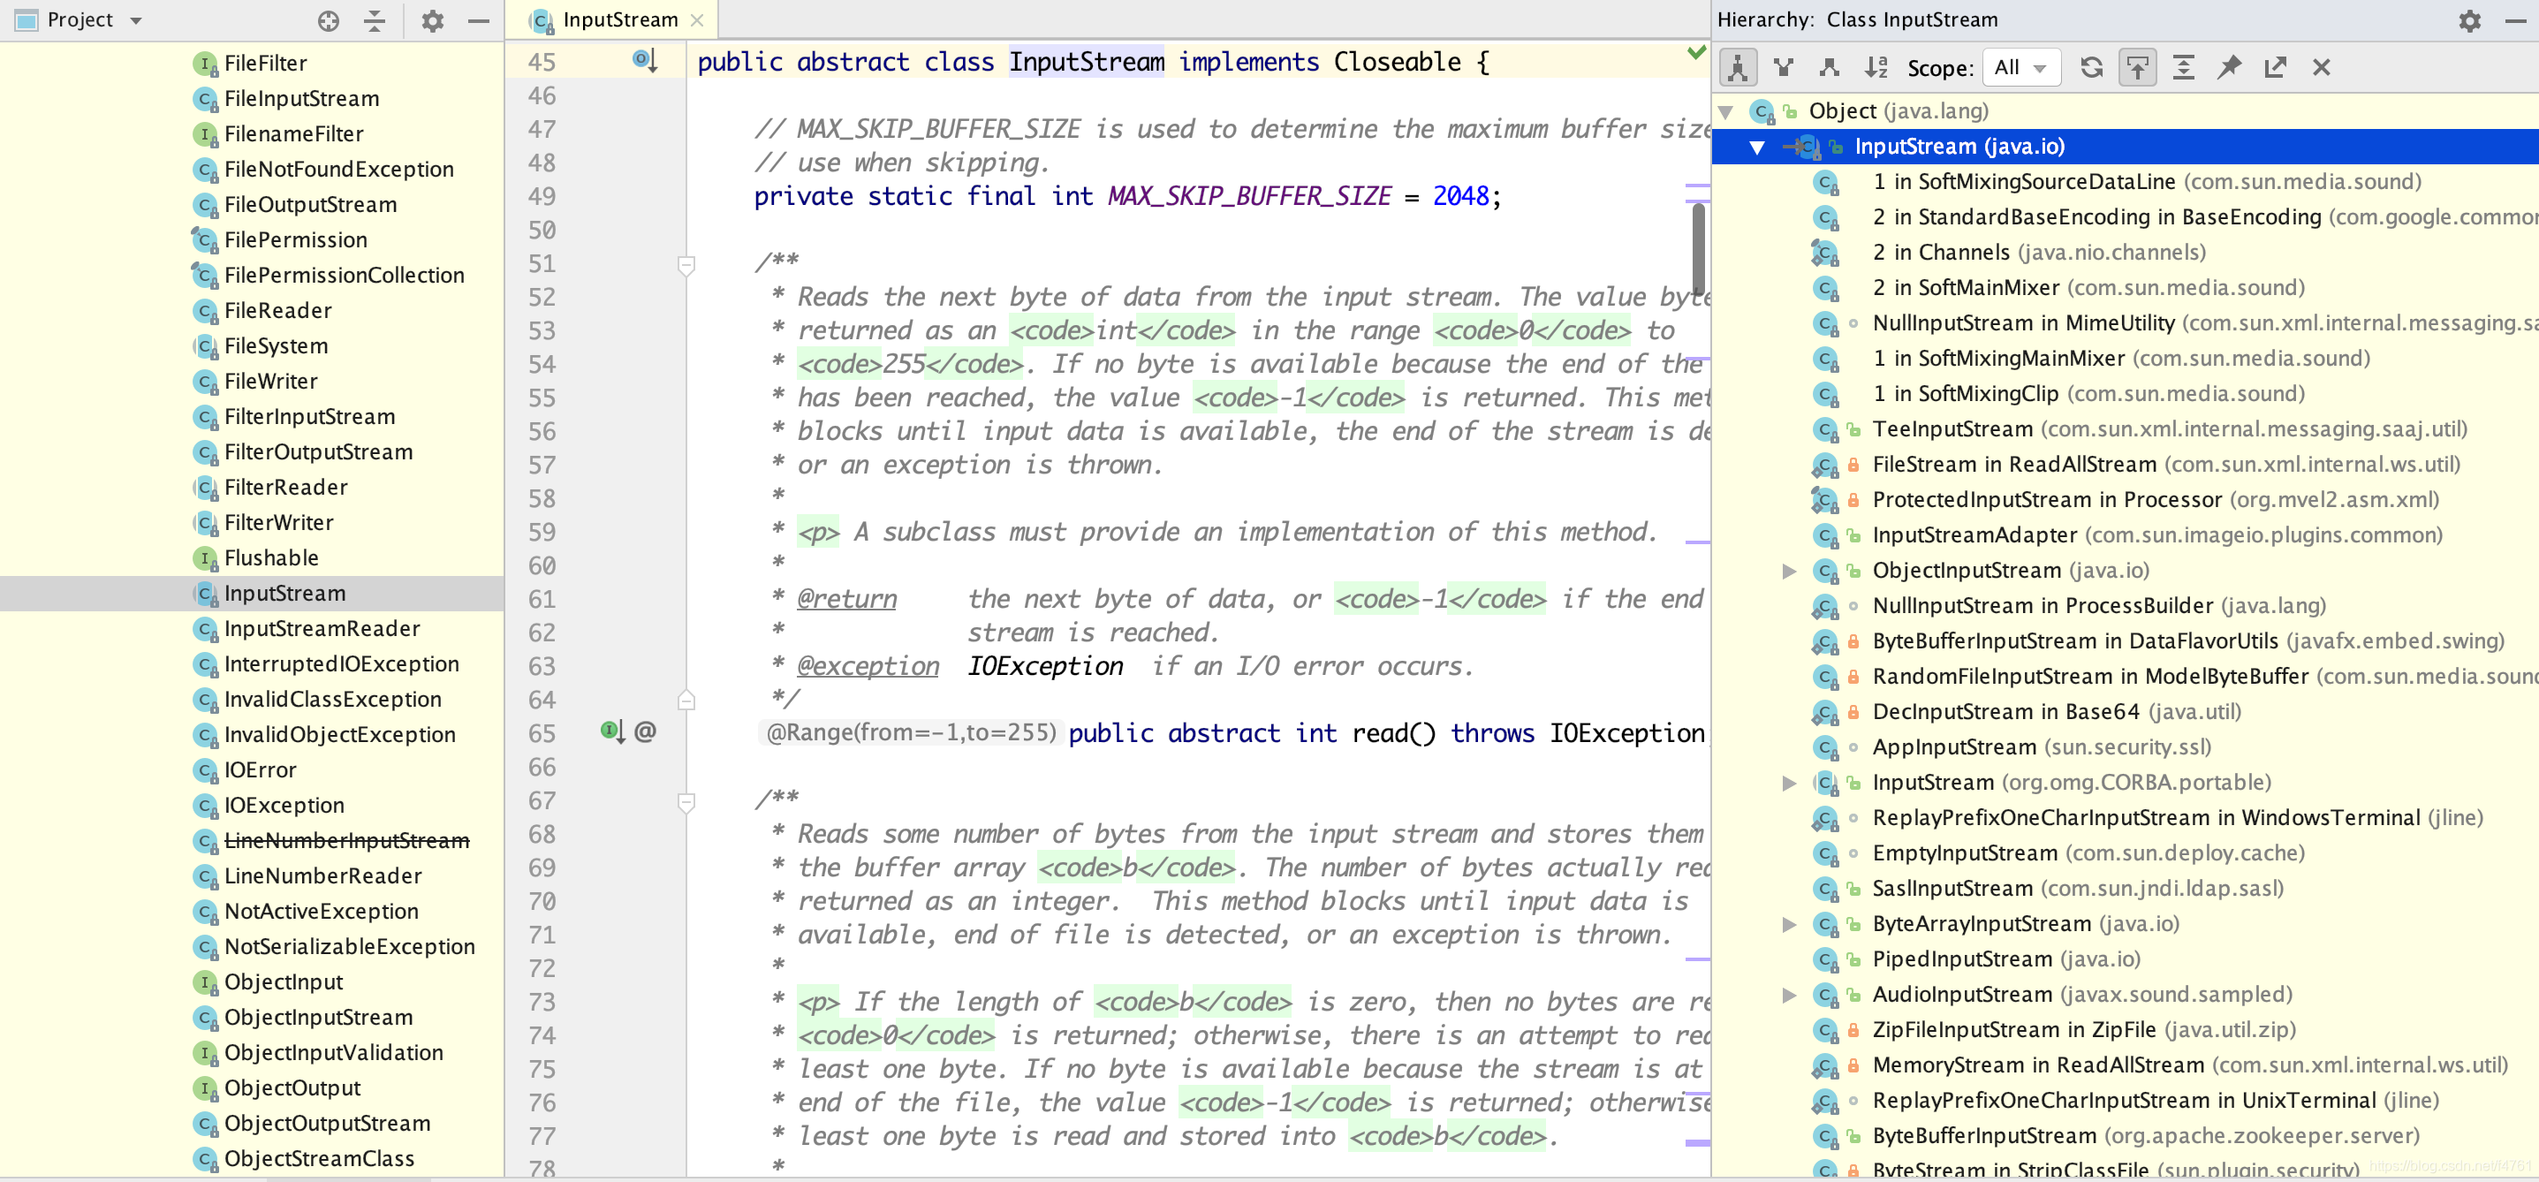
Task: Open the Scope dropdown set to All
Action: tap(2020, 67)
